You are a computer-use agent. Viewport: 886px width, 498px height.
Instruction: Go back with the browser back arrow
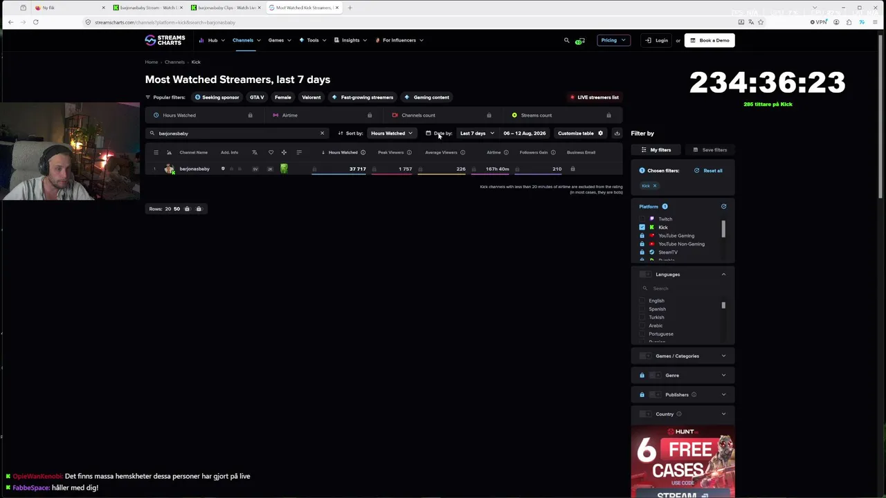click(10, 22)
